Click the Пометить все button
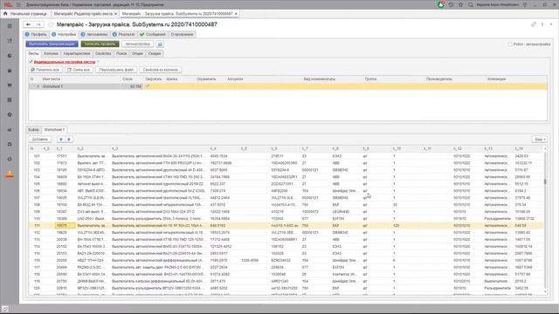The height and width of the screenshot is (314, 559). [45, 70]
